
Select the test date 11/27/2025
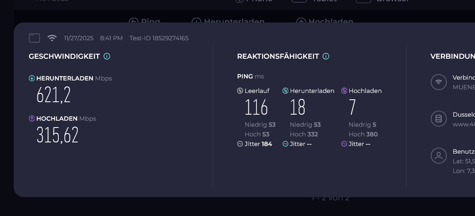pos(79,38)
